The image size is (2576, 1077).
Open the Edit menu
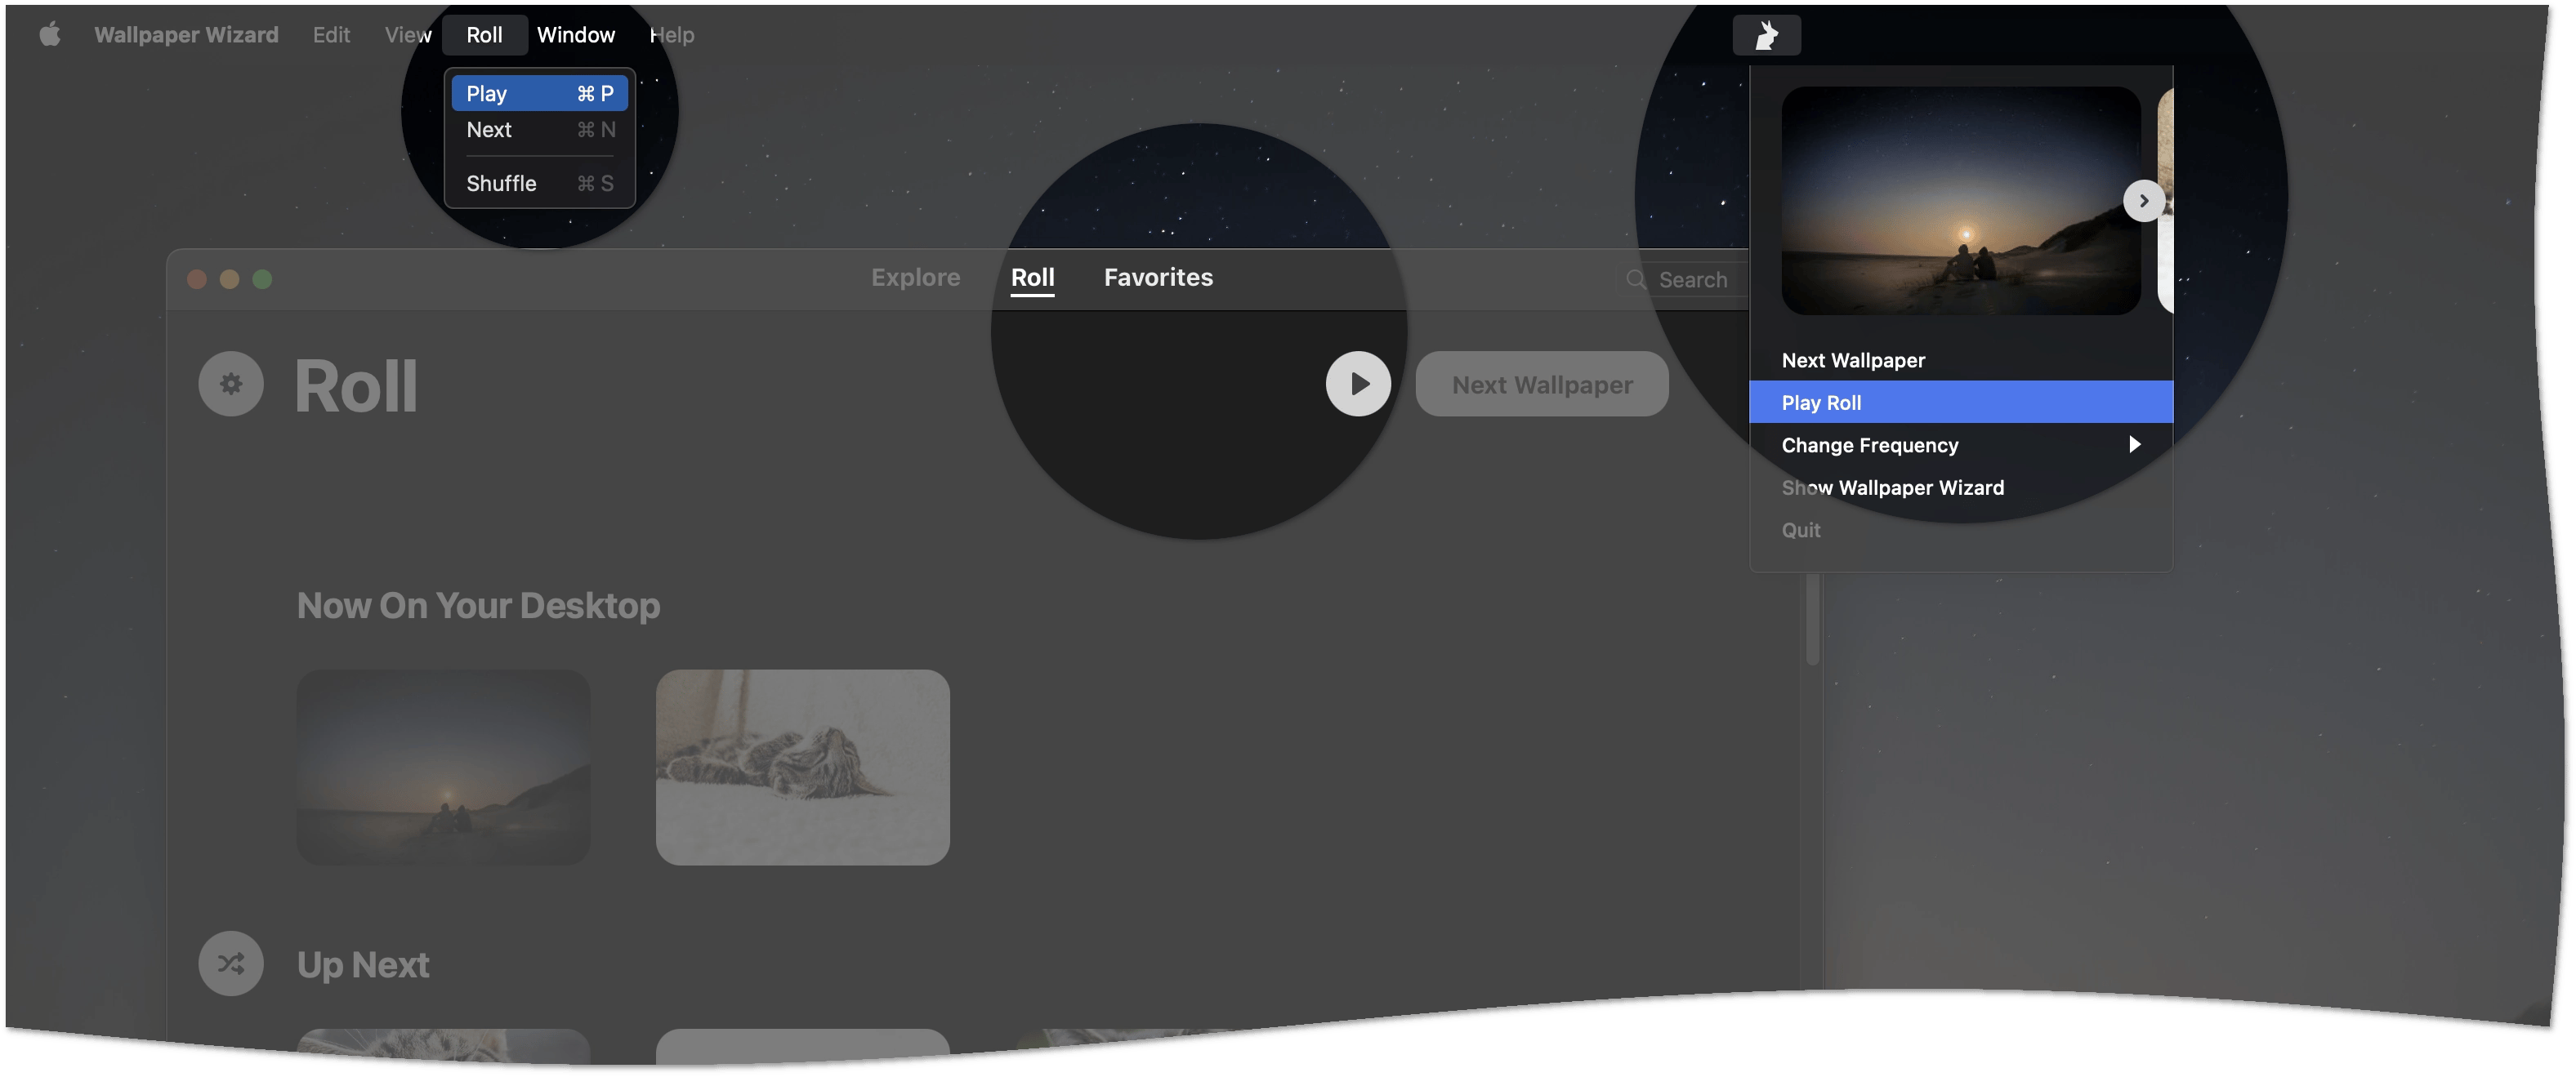click(331, 35)
